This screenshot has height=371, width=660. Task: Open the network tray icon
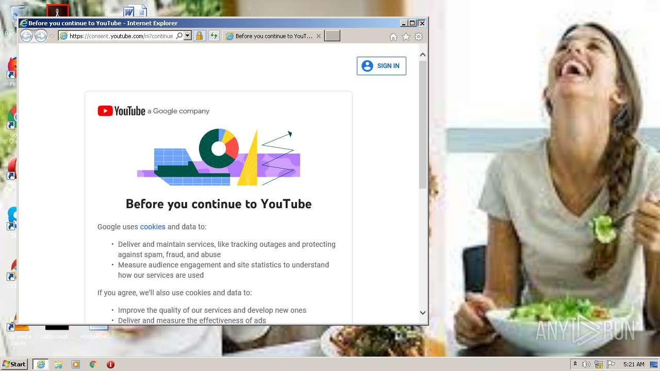pyautogui.click(x=599, y=364)
